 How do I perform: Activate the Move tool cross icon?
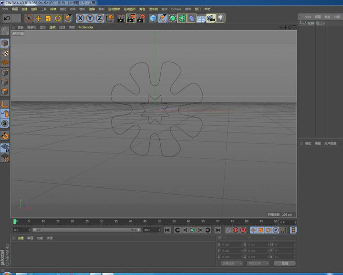click(39, 18)
